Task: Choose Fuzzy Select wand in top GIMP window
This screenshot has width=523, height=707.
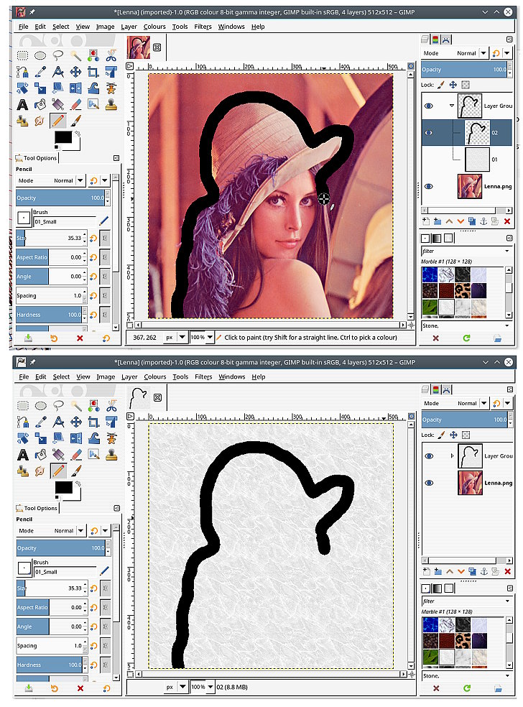Action: [75, 55]
